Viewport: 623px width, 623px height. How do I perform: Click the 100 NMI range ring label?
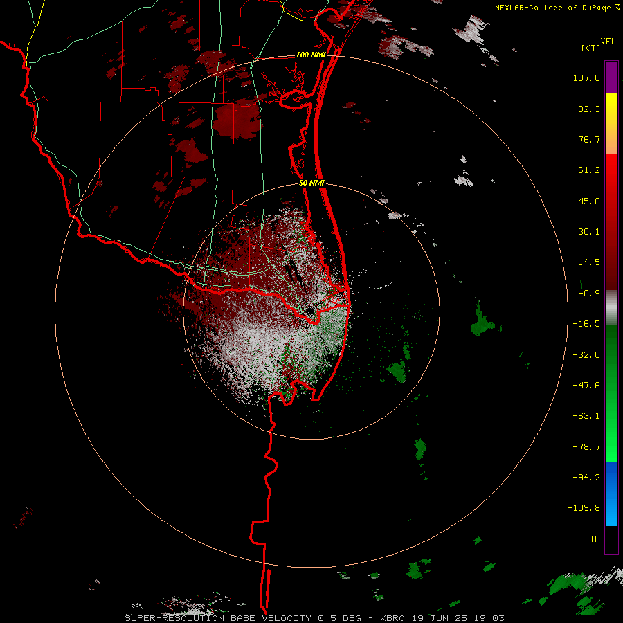click(x=311, y=55)
